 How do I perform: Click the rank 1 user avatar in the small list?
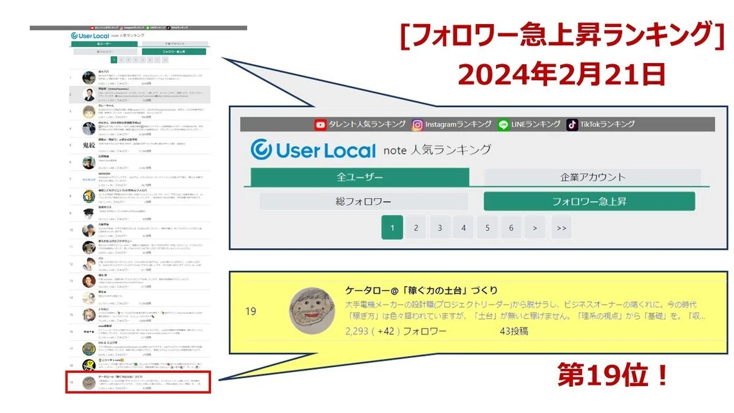[x=89, y=78]
